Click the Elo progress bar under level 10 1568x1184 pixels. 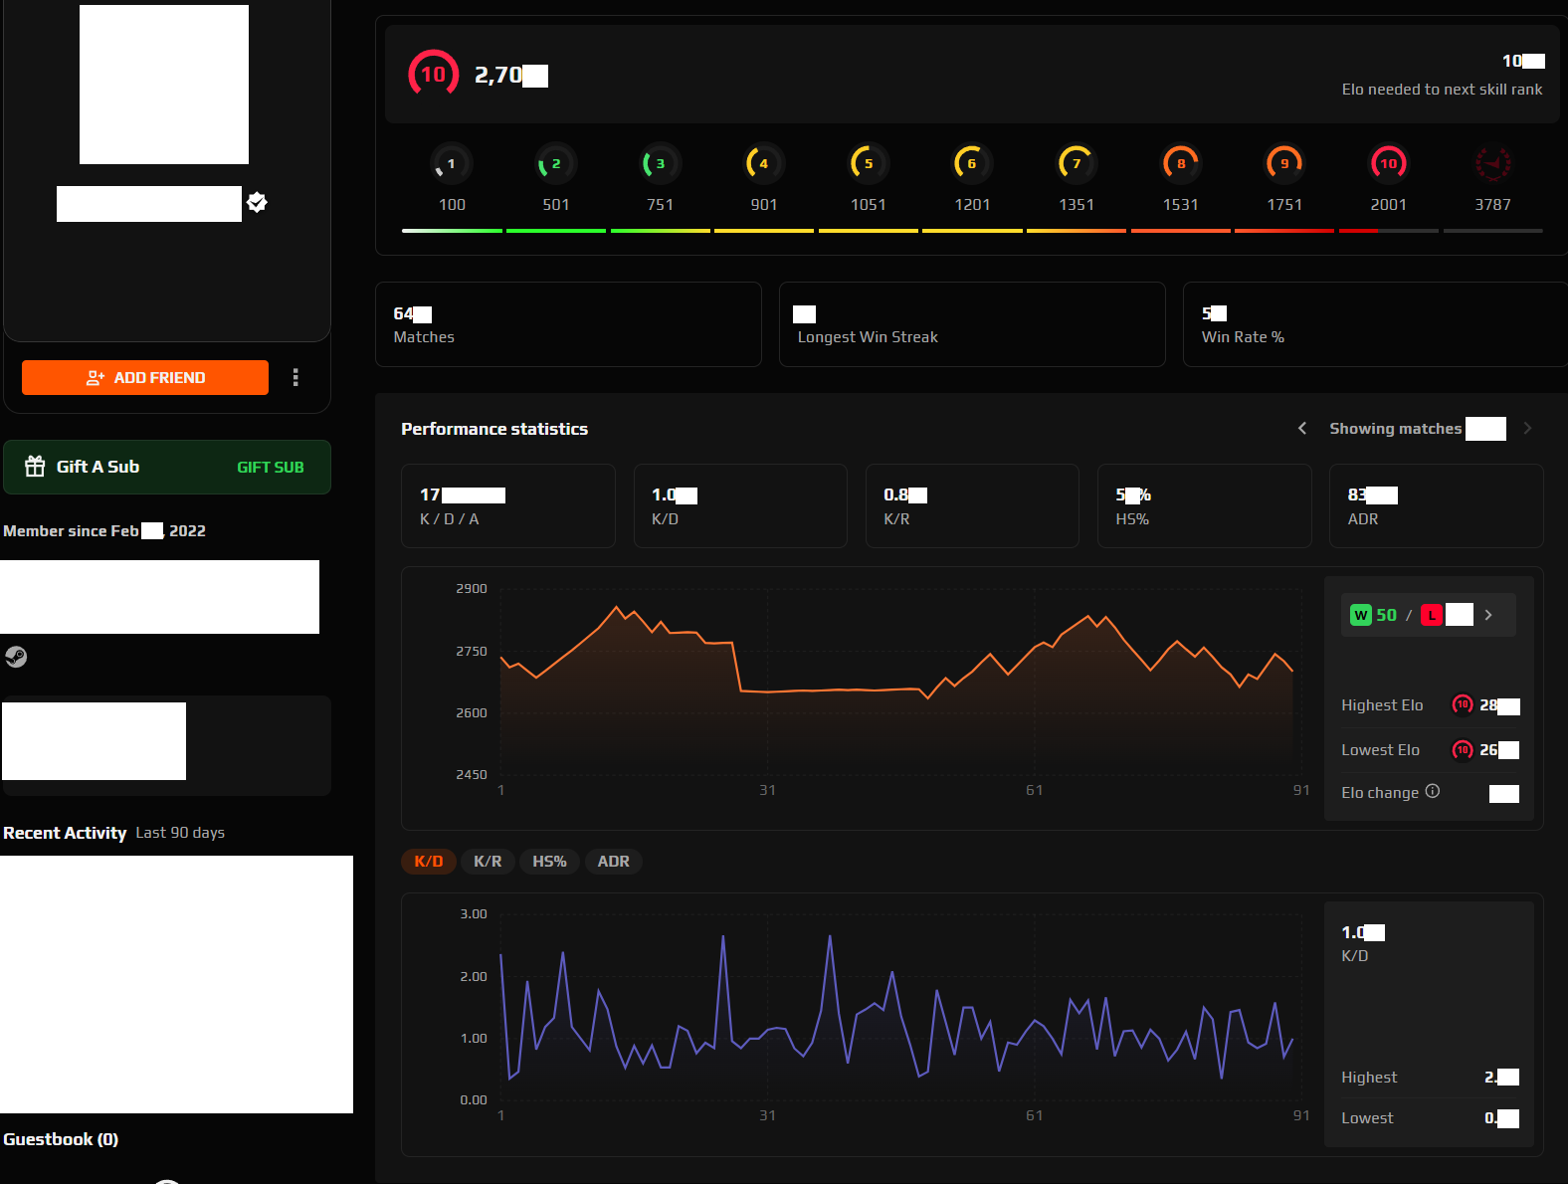point(1388,231)
